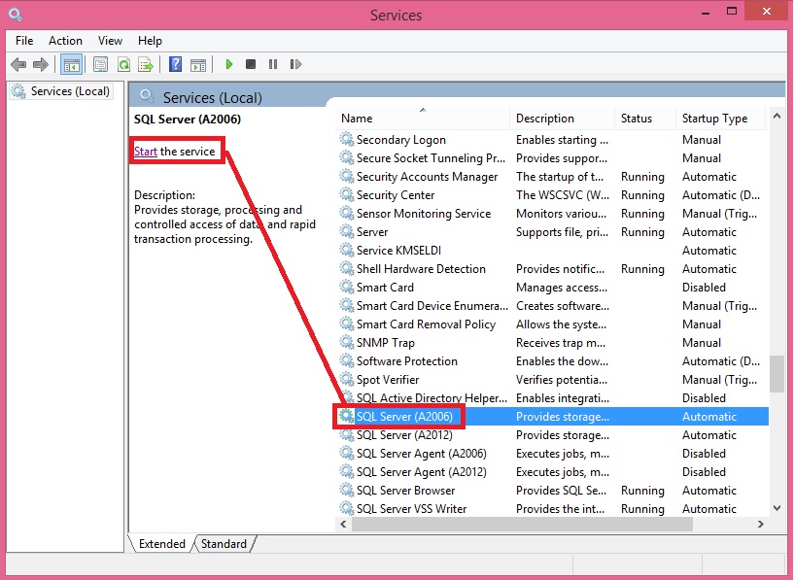Click the Properties toolbar icon
794x580 pixels.
tap(100, 64)
